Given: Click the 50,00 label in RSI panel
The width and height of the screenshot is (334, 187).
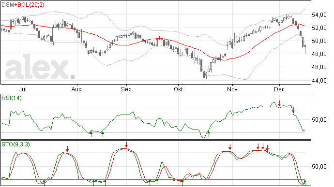Looking at the screenshot, I should point(319,120).
